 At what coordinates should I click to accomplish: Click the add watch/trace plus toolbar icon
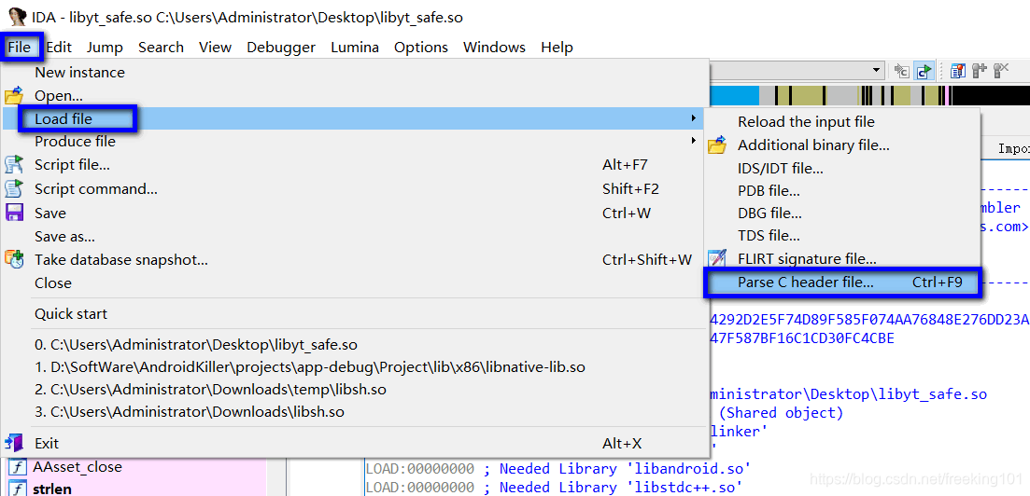(x=980, y=71)
